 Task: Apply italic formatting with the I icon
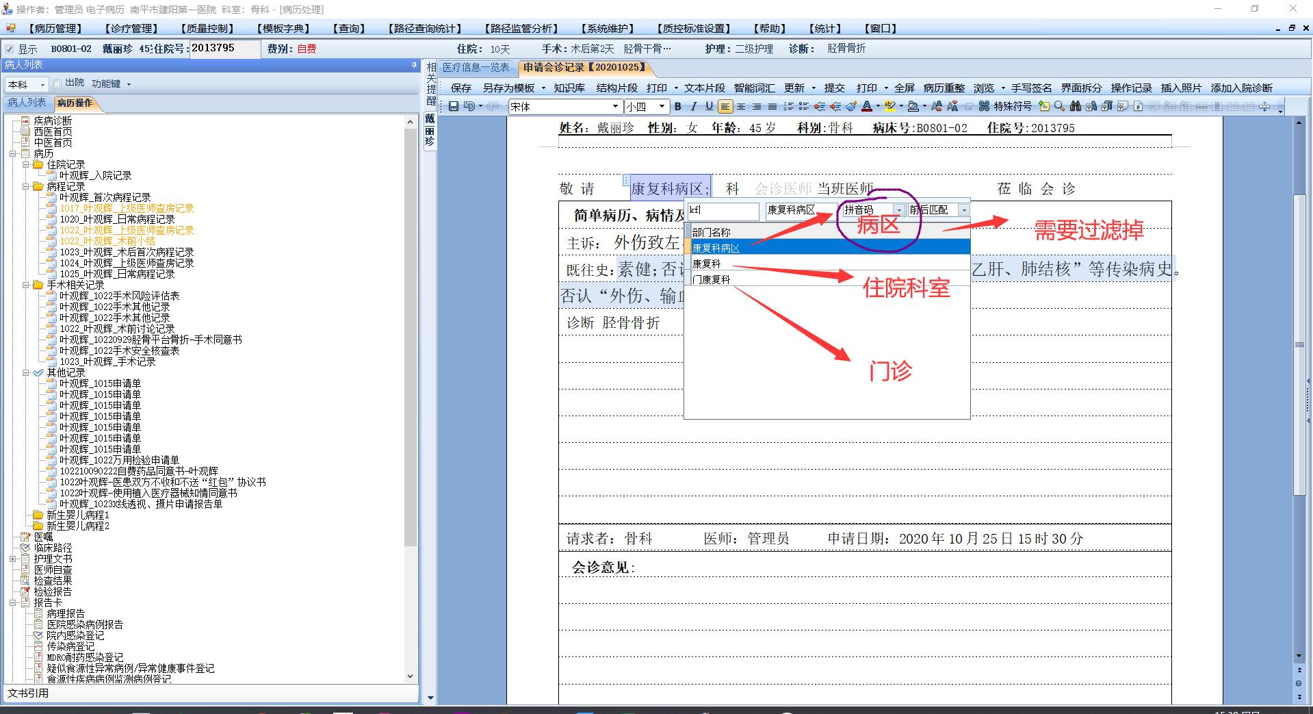coord(693,106)
